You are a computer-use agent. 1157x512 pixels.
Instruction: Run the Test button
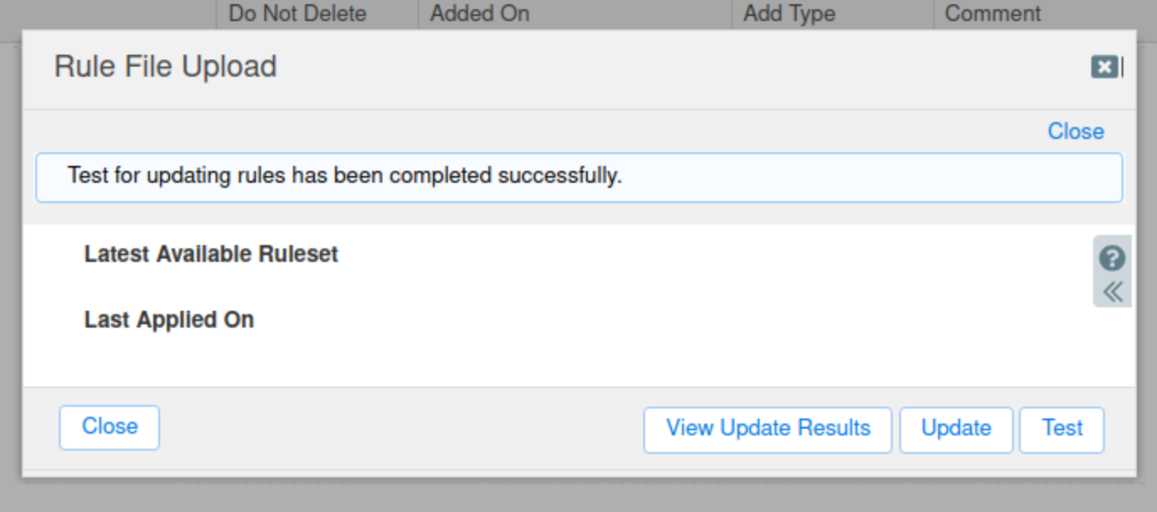(x=1062, y=430)
